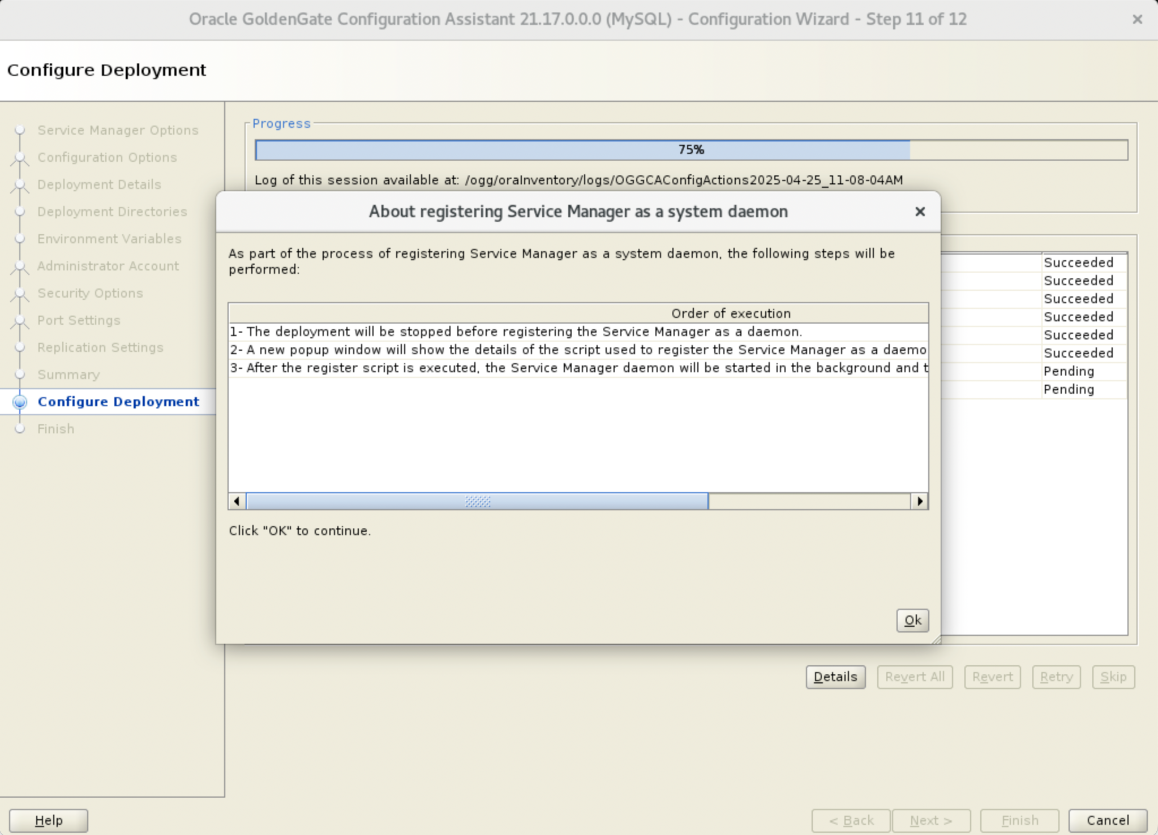Close the system daemon dialog

(x=920, y=212)
